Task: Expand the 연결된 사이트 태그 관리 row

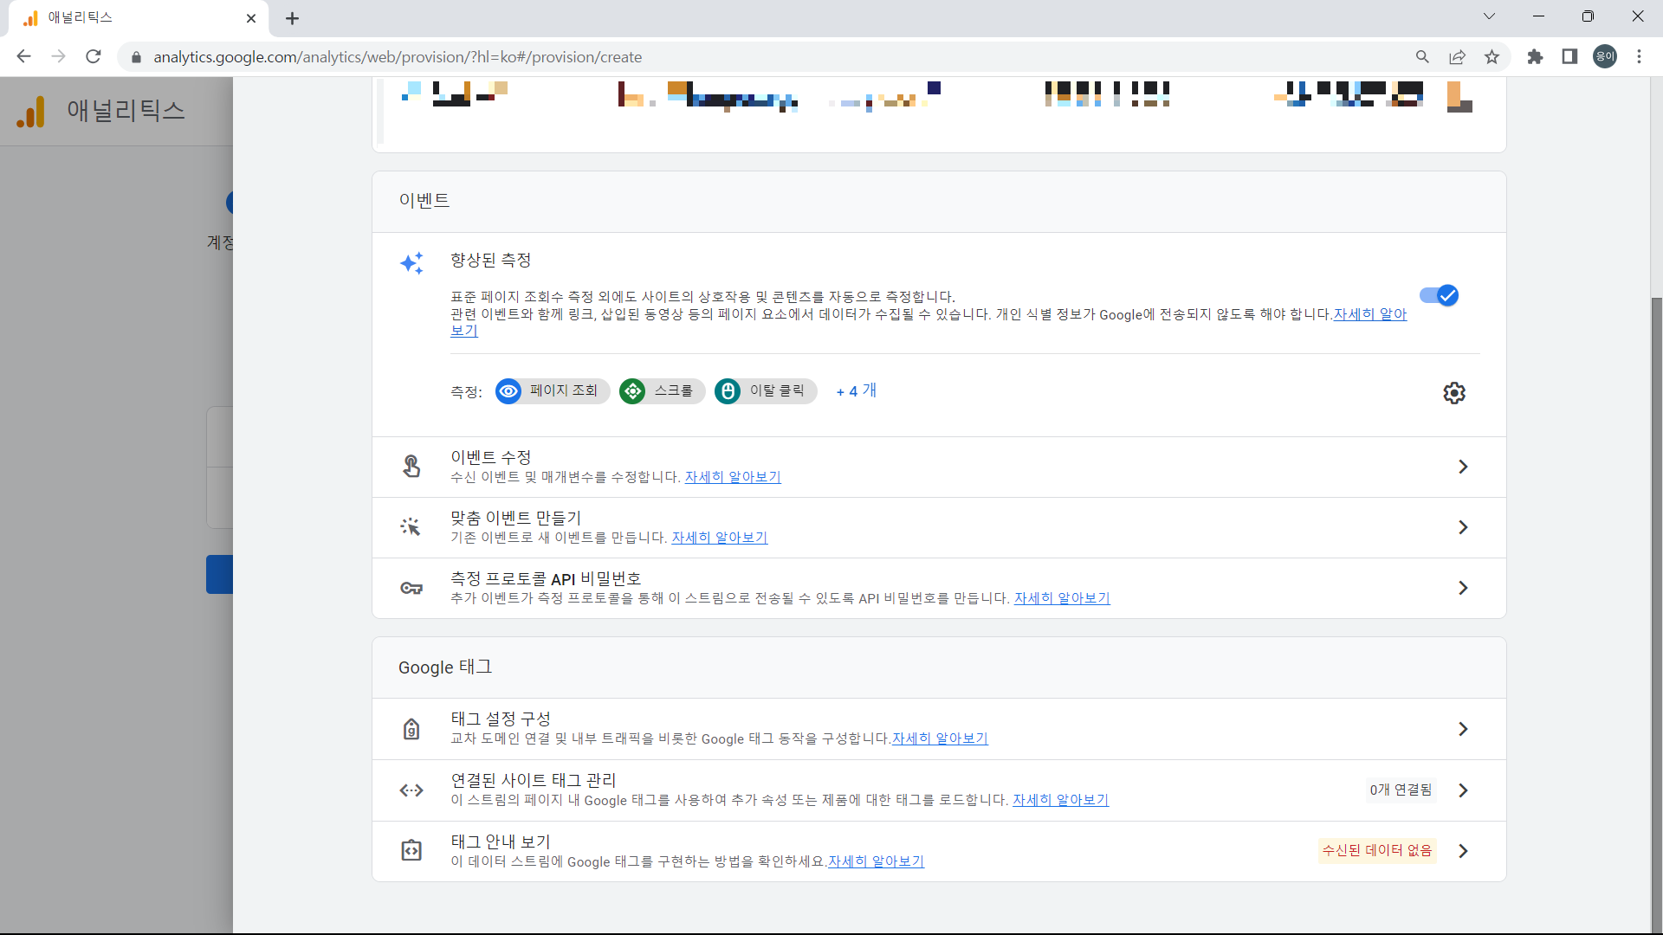Action: [x=1463, y=790]
